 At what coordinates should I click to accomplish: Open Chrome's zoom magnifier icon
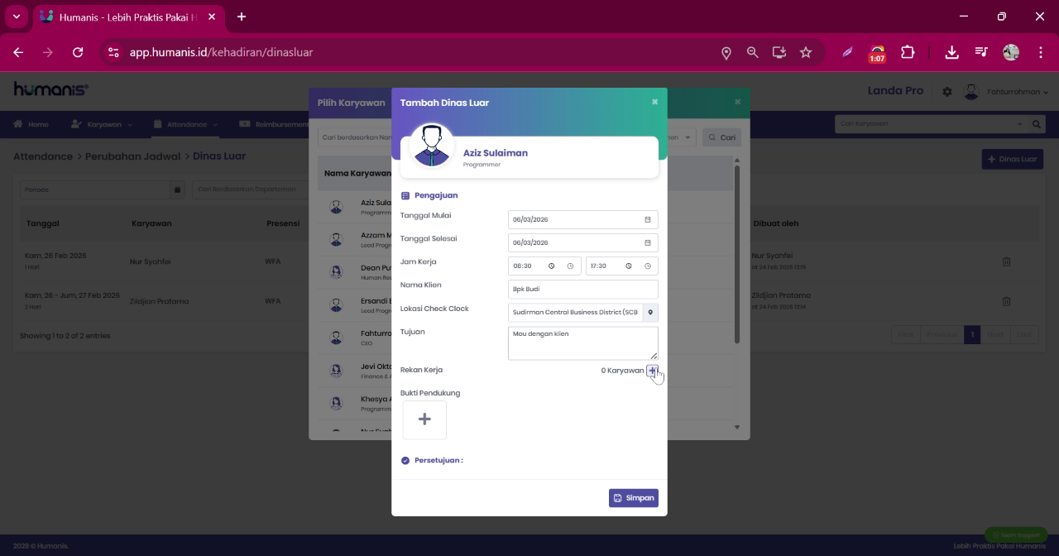pyautogui.click(x=753, y=52)
